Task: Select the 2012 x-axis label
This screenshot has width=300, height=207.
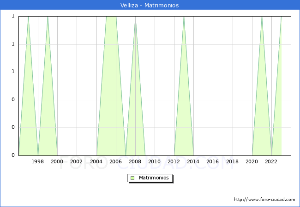Action: click(174, 162)
